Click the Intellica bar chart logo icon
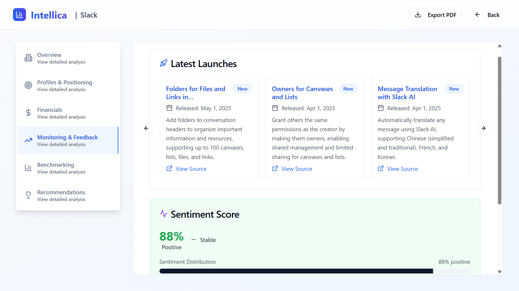This screenshot has width=519, height=291. point(19,15)
